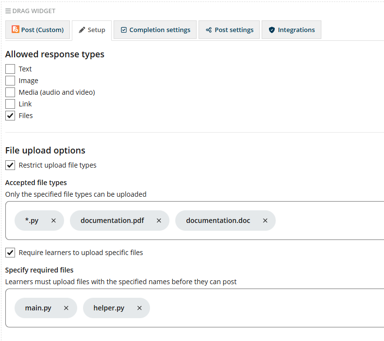Grab the Drag Widget handle icon
The height and width of the screenshot is (341, 384).
click(8, 11)
